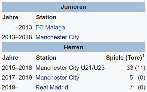
Task: Click the Herren section header
Action: pos(73,47)
